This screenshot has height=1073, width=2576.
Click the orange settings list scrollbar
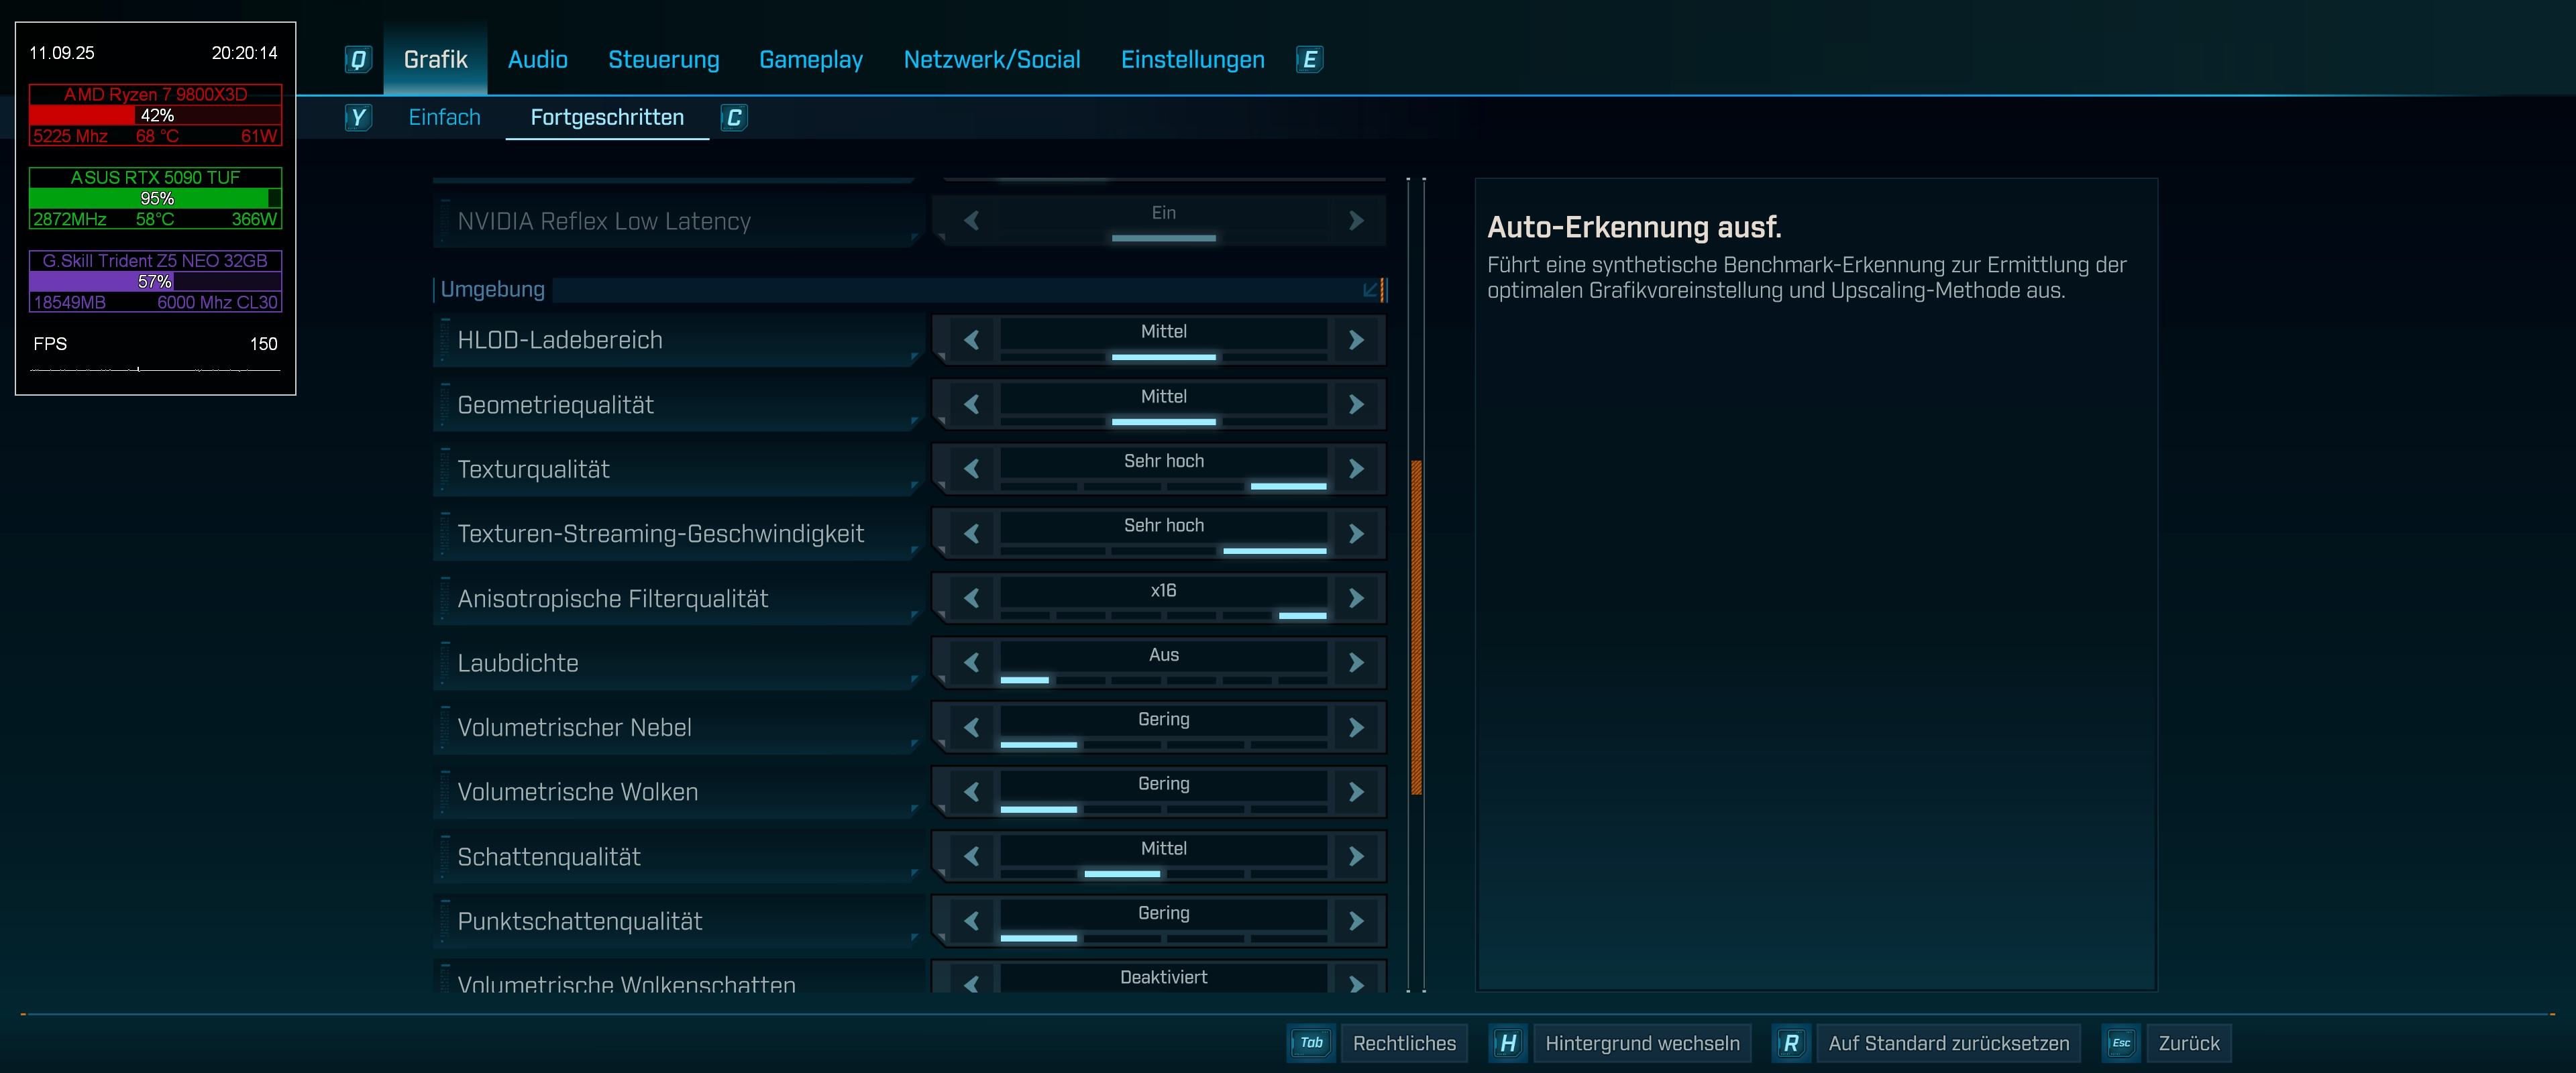point(1416,627)
